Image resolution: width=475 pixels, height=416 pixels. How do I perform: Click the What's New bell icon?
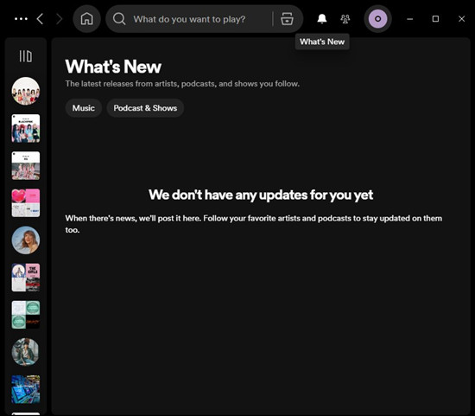tap(322, 19)
